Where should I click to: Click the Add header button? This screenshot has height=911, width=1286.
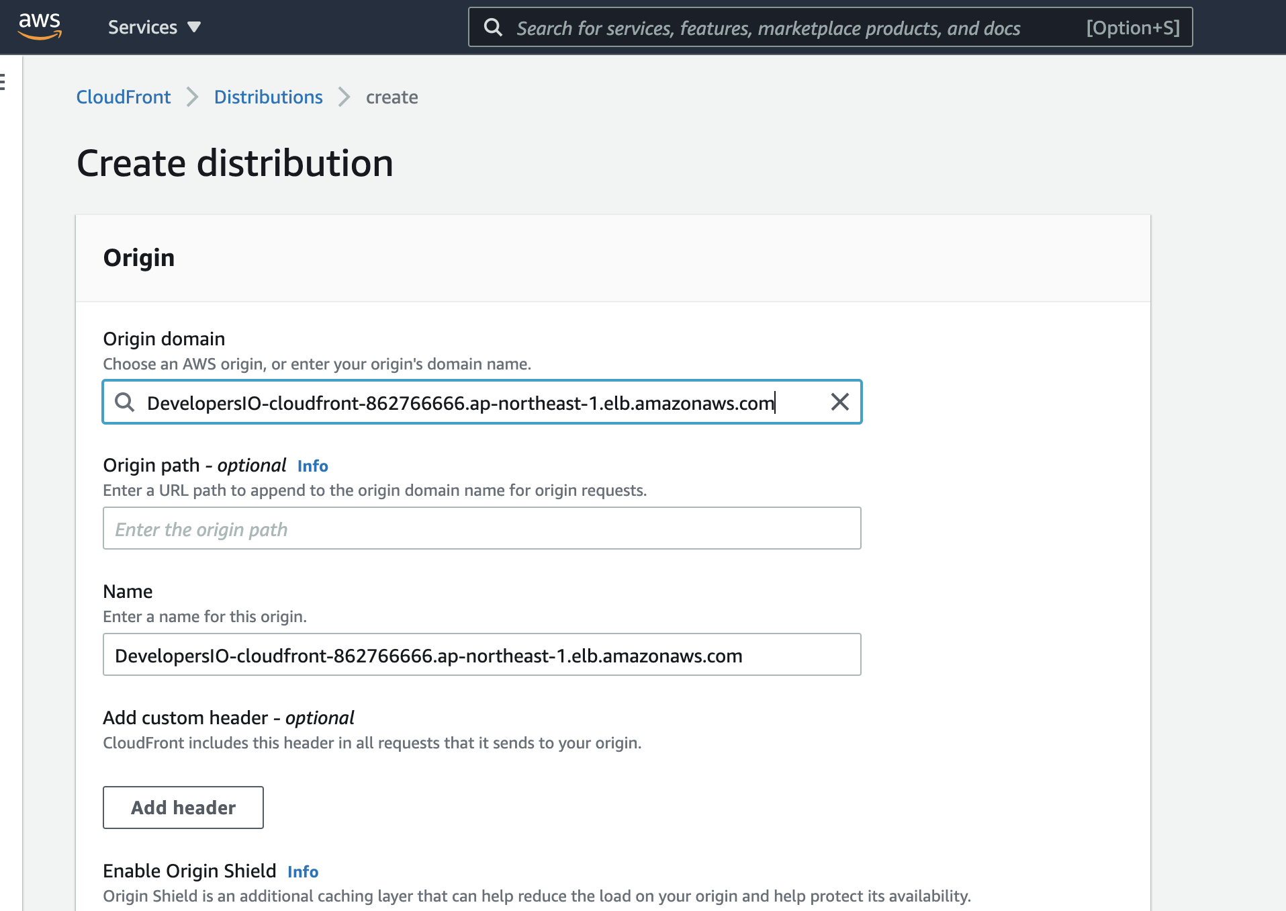(x=183, y=808)
